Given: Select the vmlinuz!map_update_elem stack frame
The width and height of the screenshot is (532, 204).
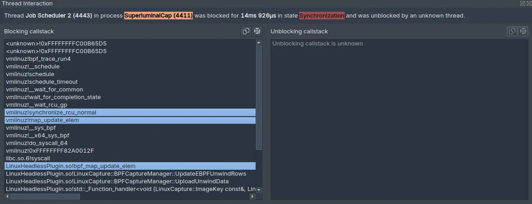Looking at the screenshot, I should coord(42,120).
